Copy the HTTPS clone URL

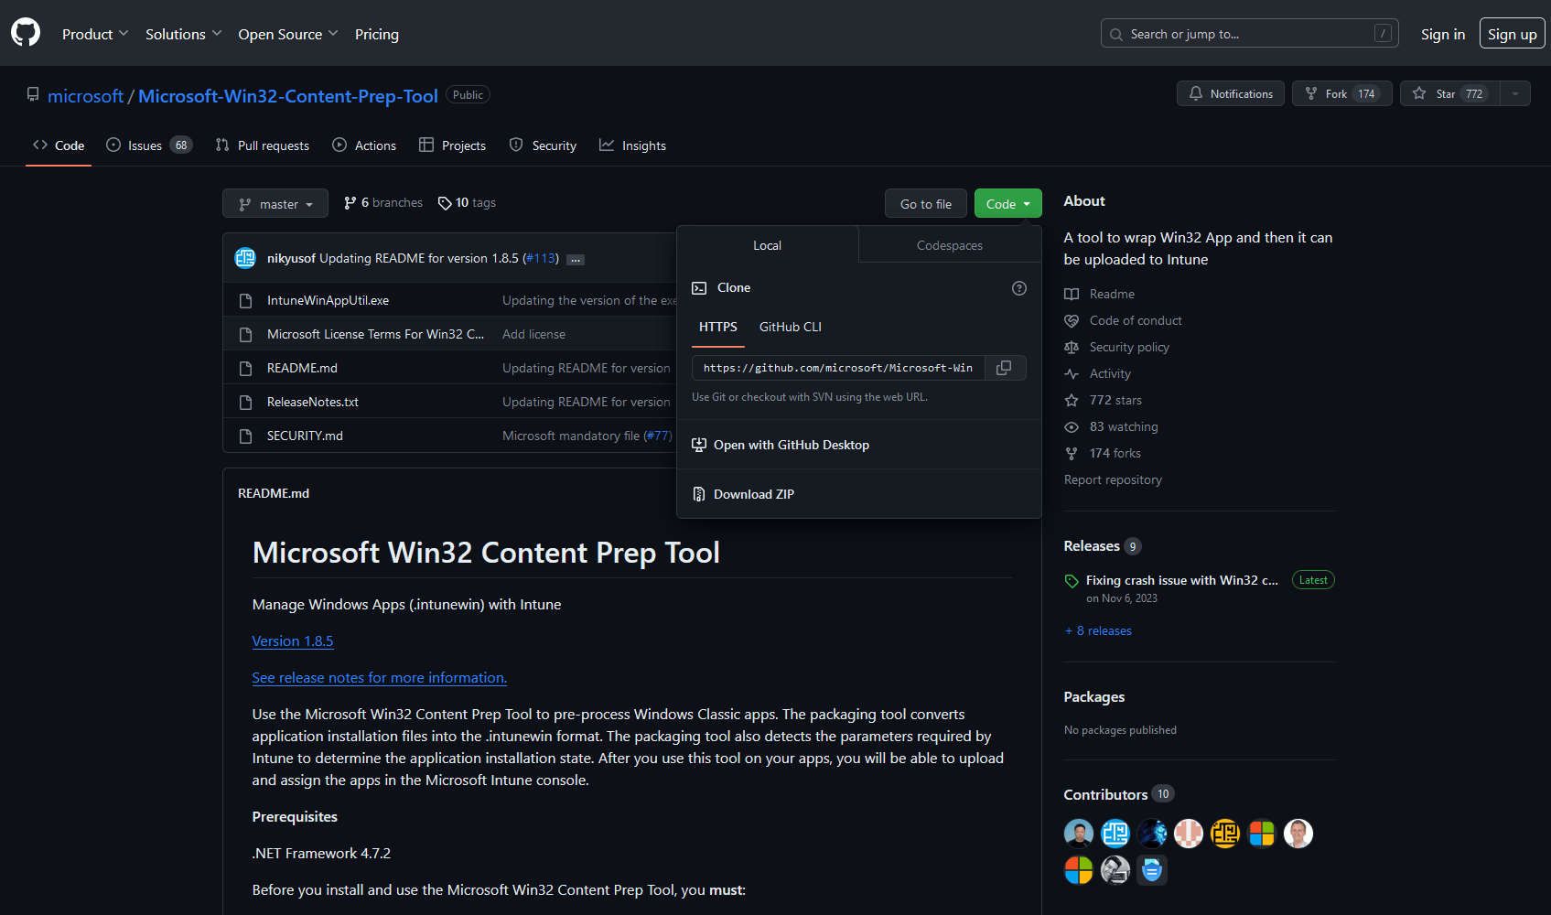[x=1004, y=368]
